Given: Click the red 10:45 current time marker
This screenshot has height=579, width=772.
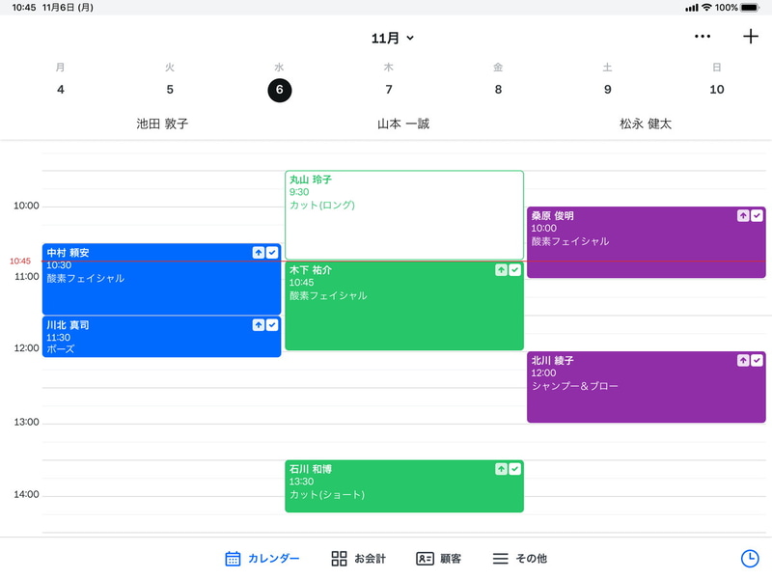Looking at the screenshot, I should click(x=20, y=262).
